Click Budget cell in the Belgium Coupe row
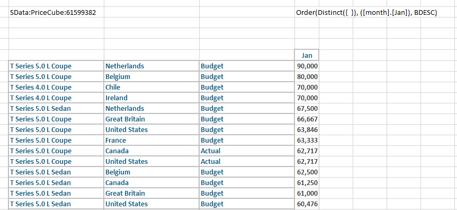Viewport: 457px width, 210px height. 247,76
